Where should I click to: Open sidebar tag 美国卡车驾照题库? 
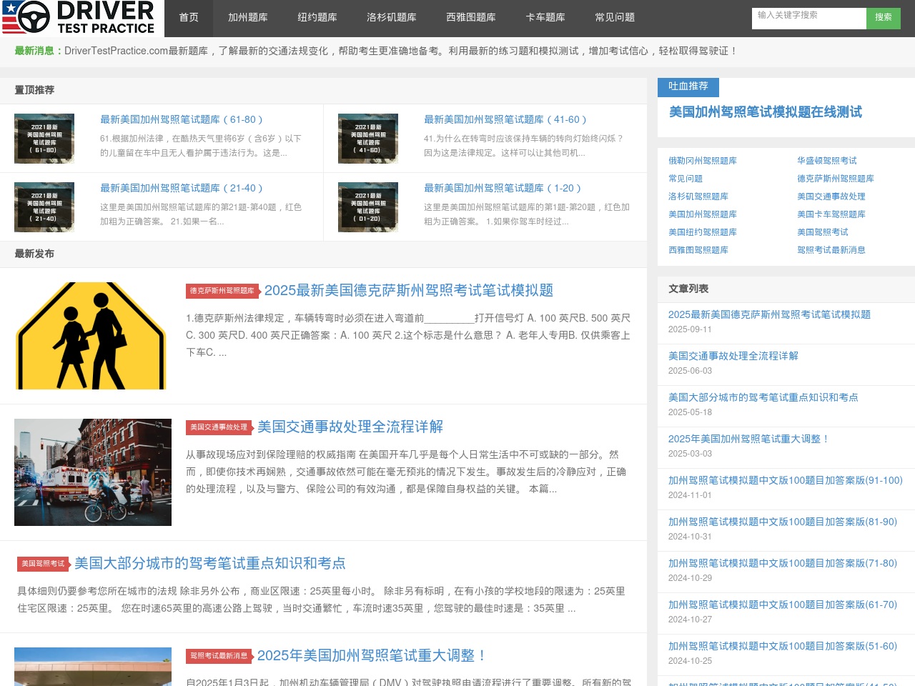tap(831, 214)
